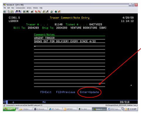Click the VENTURE BOOKSTORE (DBA) name
This screenshot has width=141, height=115.
tap(88, 28)
